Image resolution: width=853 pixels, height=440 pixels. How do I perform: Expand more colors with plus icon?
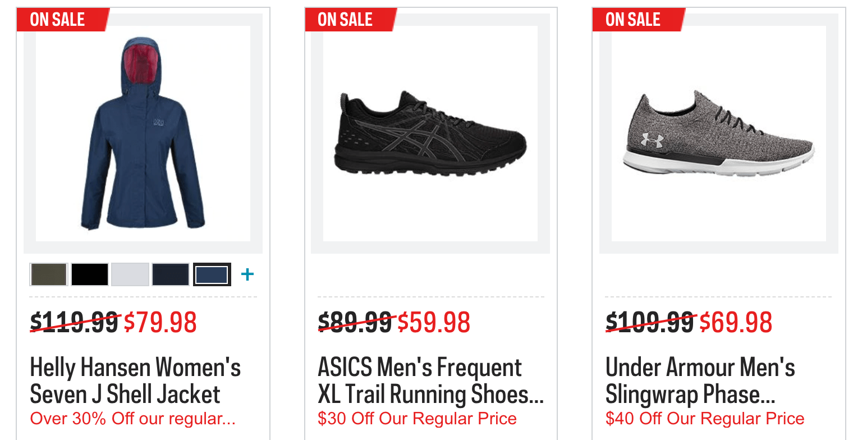(247, 274)
